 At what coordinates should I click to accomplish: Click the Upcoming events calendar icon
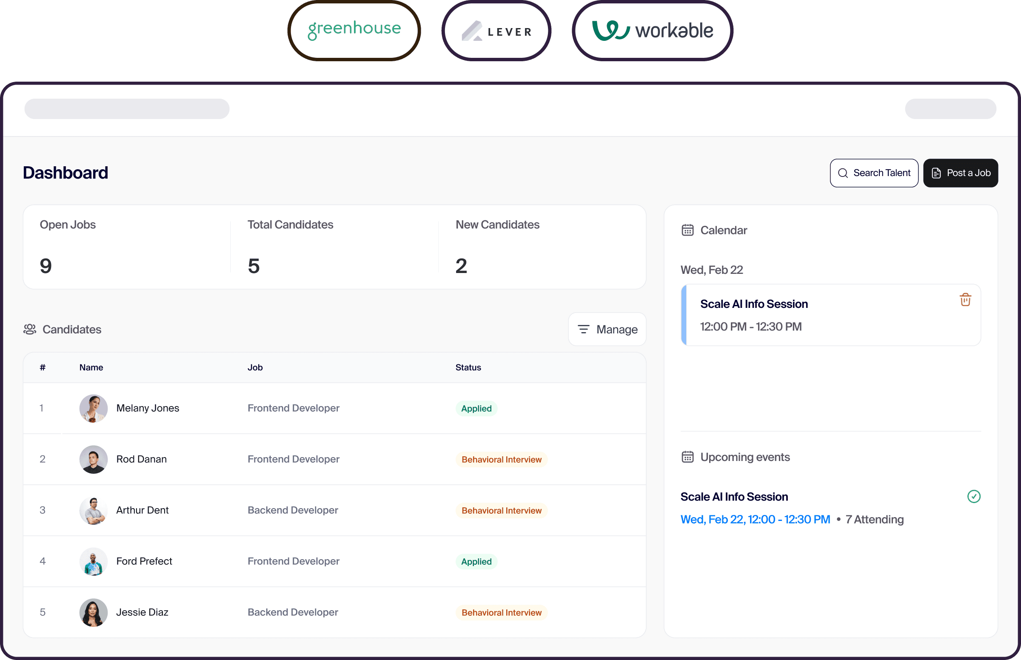[687, 457]
